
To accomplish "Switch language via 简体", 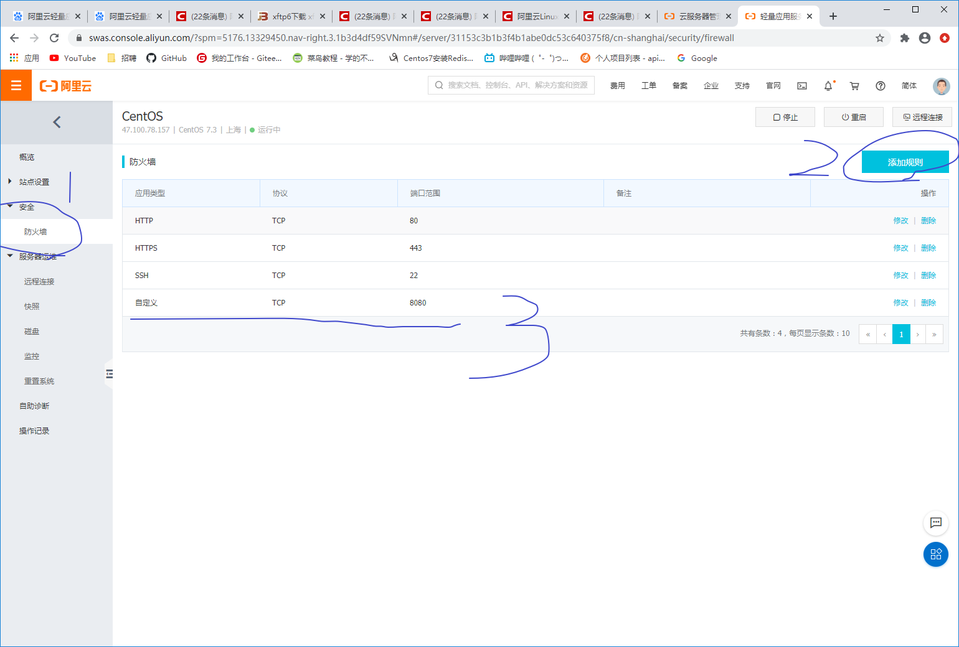I will click(909, 86).
